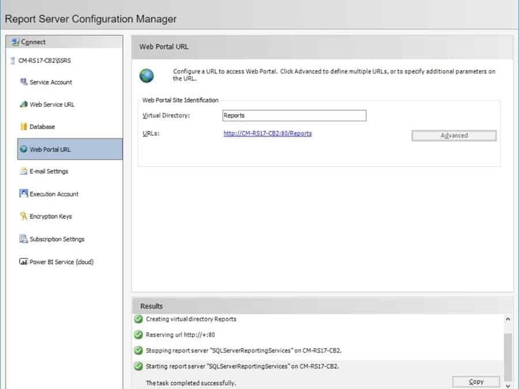Click the Results pane scrollbar thumb
519x389 pixels.
tap(507, 357)
